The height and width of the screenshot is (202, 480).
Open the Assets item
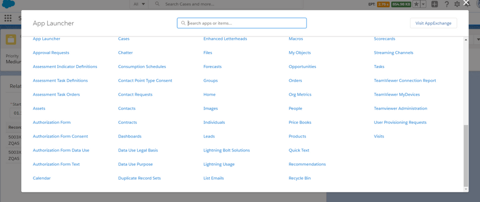pyautogui.click(x=39, y=108)
